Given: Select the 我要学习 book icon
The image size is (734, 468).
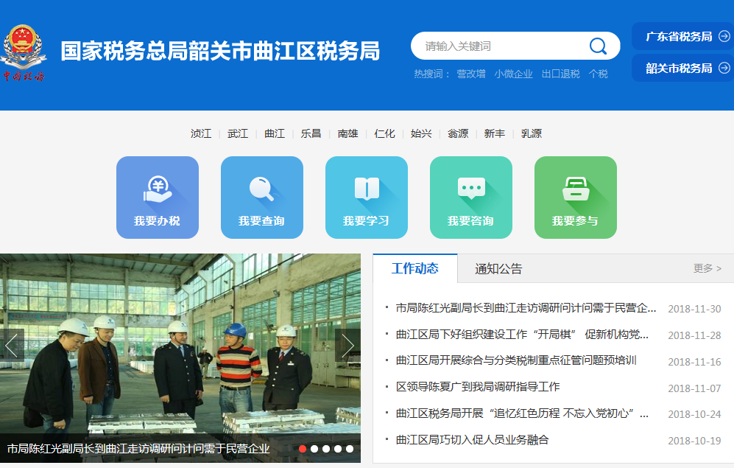Looking at the screenshot, I should point(366,197).
